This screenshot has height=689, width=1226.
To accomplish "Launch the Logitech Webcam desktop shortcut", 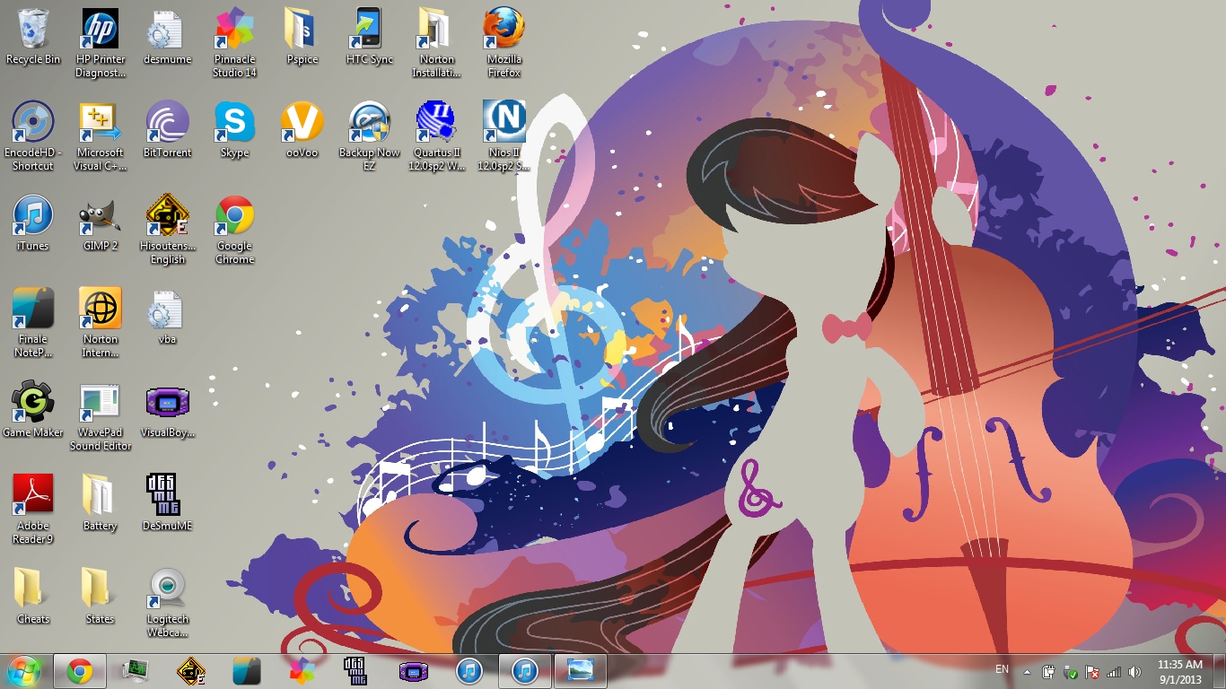I will pyautogui.click(x=168, y=603).
